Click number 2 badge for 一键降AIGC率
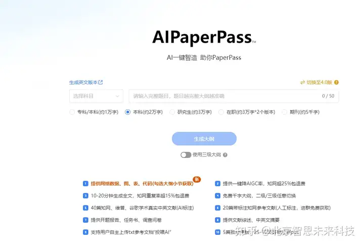Viewport: 364px width, 246px height. [217, 184]
